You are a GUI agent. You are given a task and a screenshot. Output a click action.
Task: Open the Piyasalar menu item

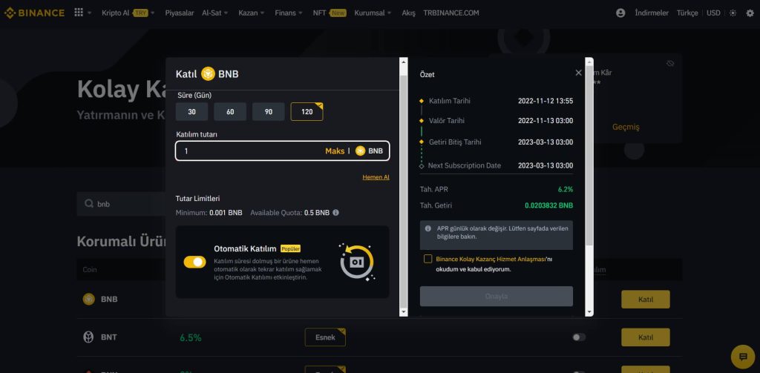(x=180, y=13)
